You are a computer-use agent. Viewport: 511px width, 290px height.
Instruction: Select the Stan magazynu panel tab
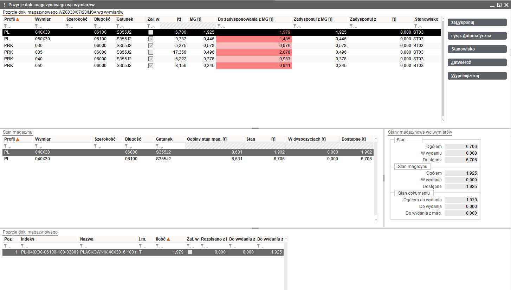coord(18,132)
